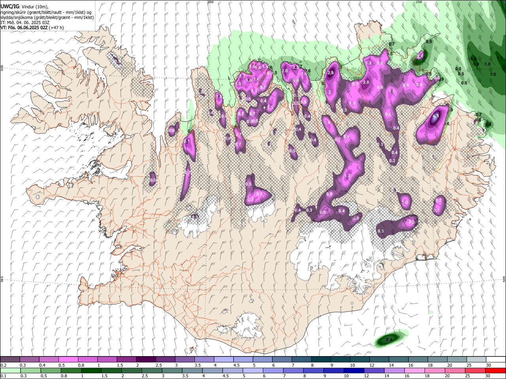Pick the darkest green swatch labeled 1 in rain scale
This screenshot has width=506, height=379.
pos(91,370)
